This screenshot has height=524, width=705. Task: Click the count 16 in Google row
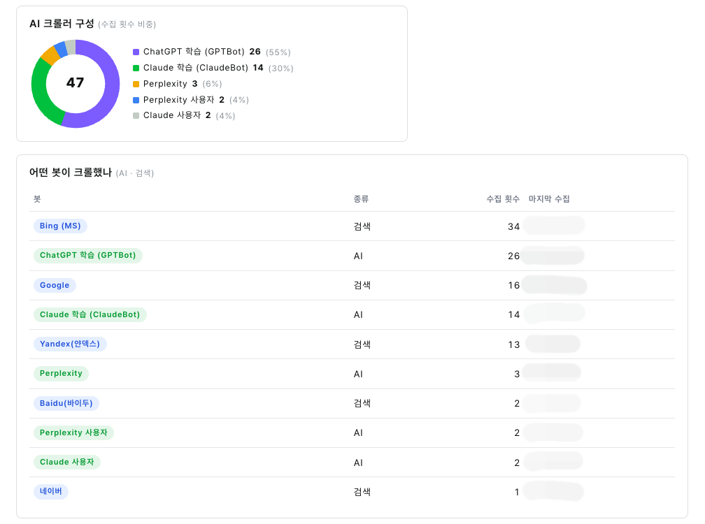513,286
